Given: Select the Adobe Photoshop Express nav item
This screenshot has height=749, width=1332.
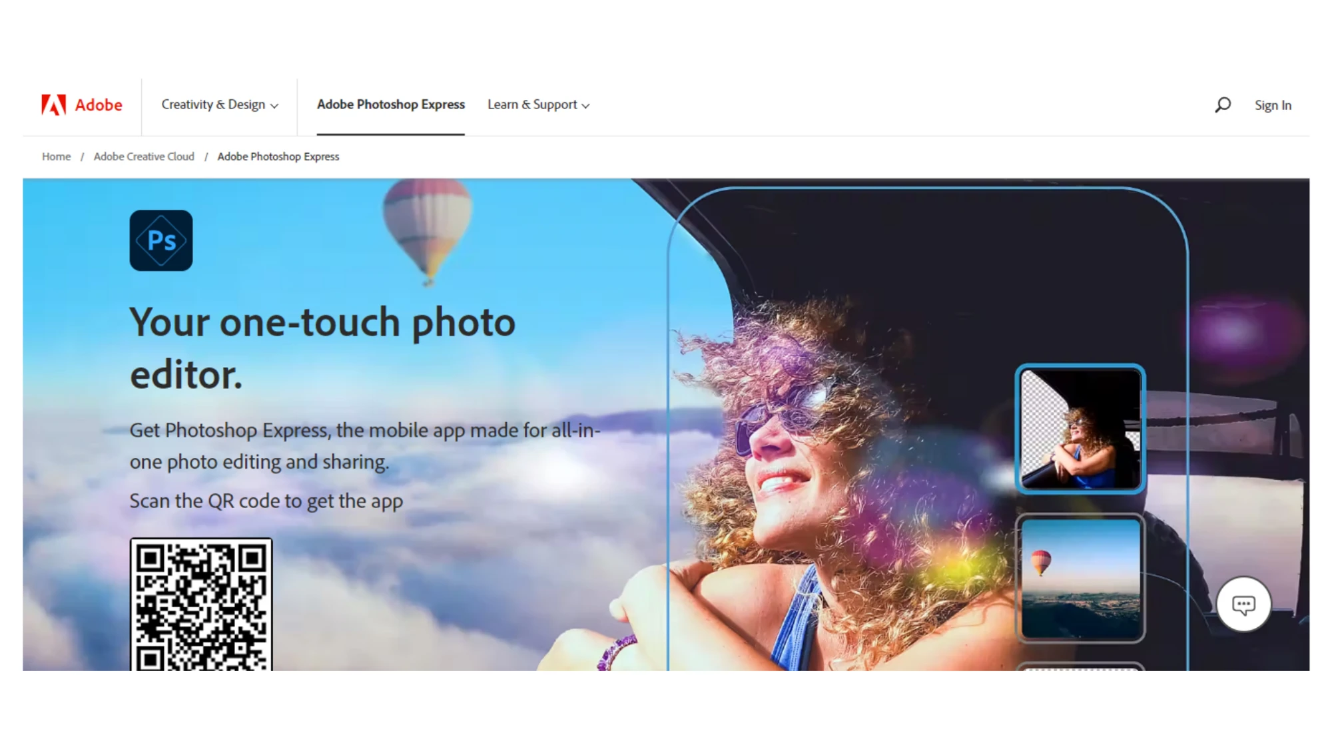Looking at the screenshot, I should [x=390, y=105].
